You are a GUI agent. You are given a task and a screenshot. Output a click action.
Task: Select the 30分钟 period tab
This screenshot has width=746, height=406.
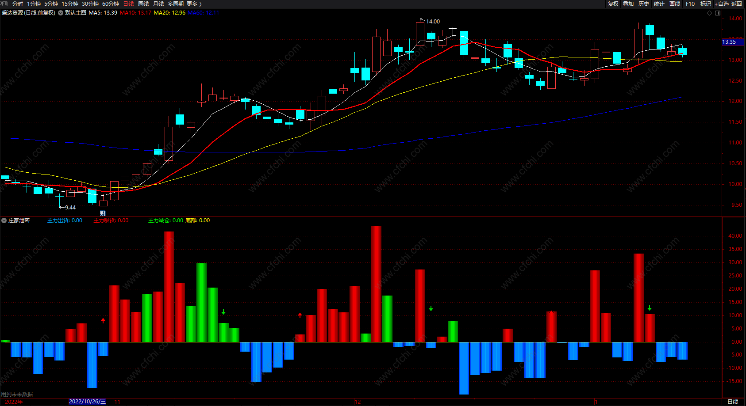(x=90, y=4)
